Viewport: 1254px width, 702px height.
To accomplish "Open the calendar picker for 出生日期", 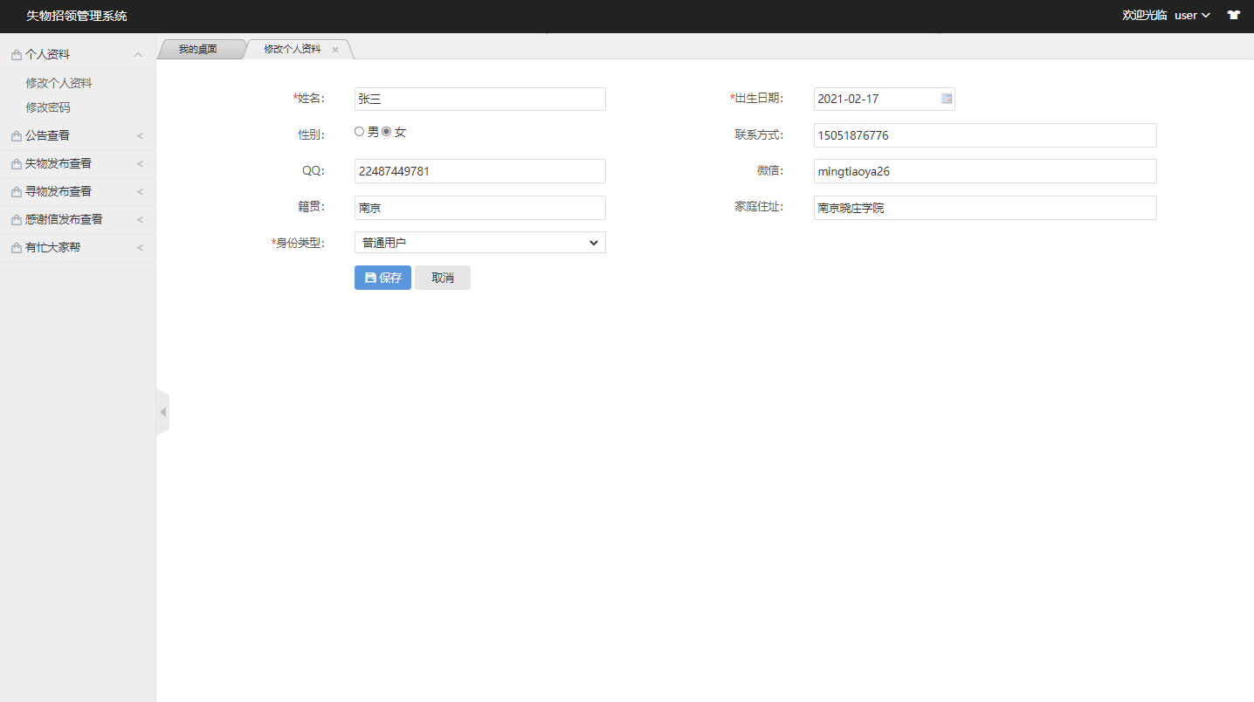I will pyautogui.click(x=946, y=99).
